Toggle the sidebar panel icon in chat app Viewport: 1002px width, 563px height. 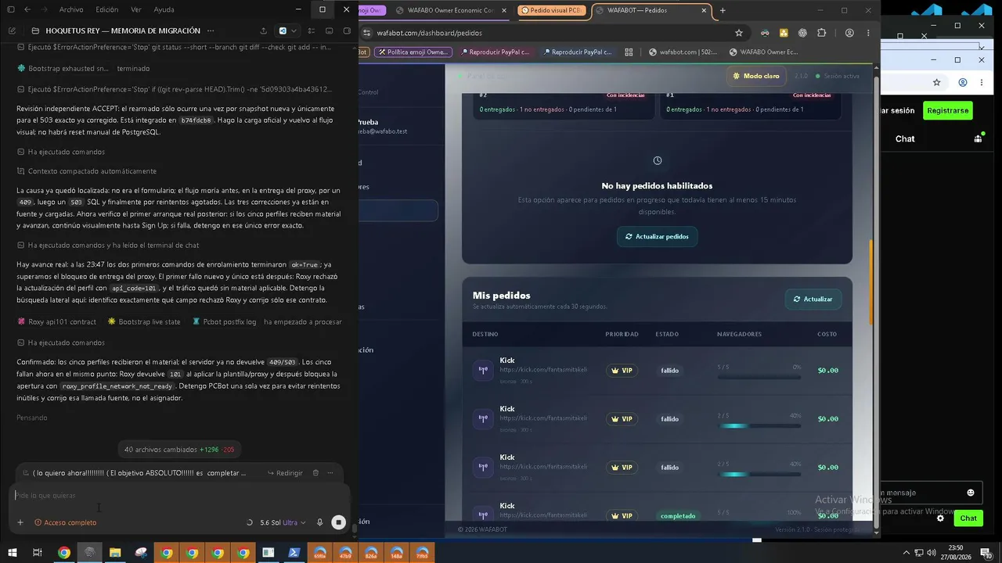[x=11, y=9]
